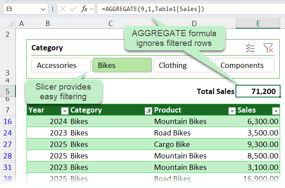This screenshot has width=285, height=188.
Task: Toggle the slicer Multi-Select icon
Action: 250,48
